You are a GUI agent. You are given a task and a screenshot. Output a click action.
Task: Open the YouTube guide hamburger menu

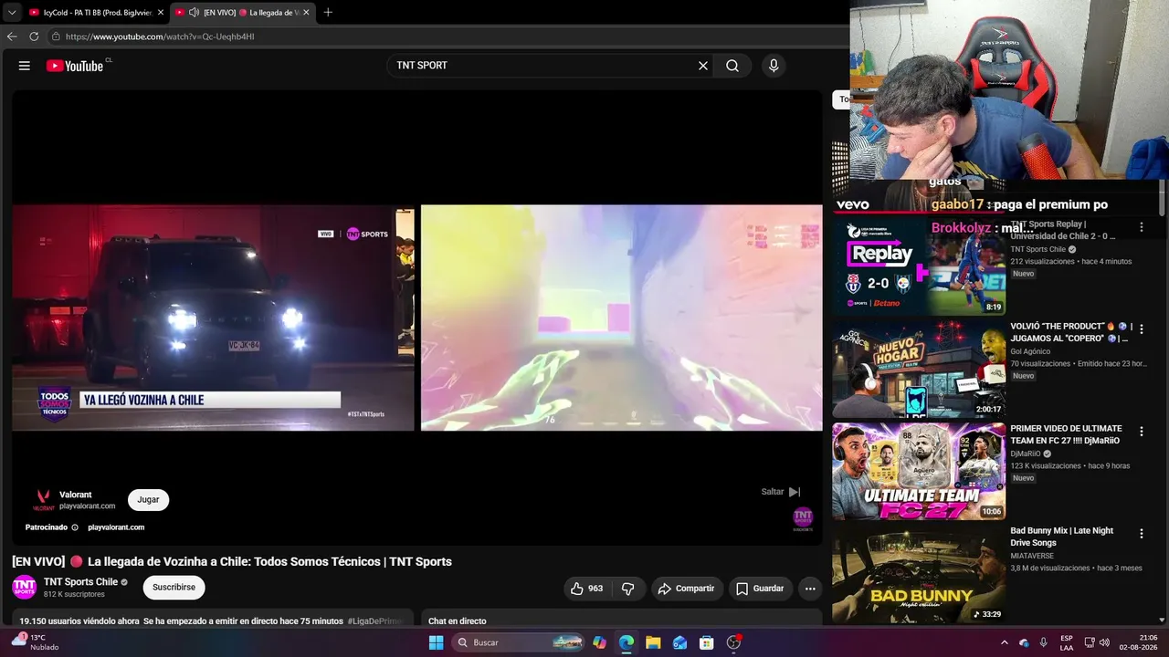[x=25, y=66]
